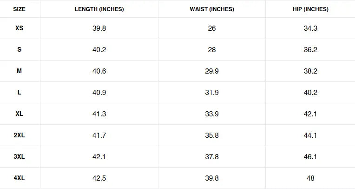Click the HIP (INCHES) column header
355x189 pixels.
tap(310, 9)
